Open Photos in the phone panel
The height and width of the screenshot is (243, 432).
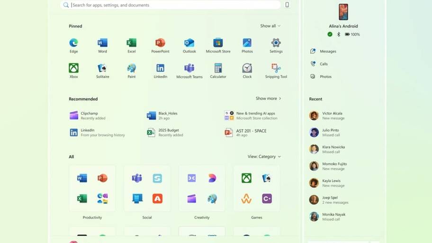click(x=321, y=77)
